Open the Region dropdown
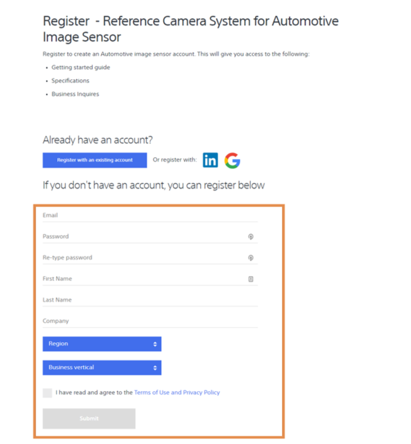Image resolution: width=411 pixels, height=444 pixels. coord(102,344)
